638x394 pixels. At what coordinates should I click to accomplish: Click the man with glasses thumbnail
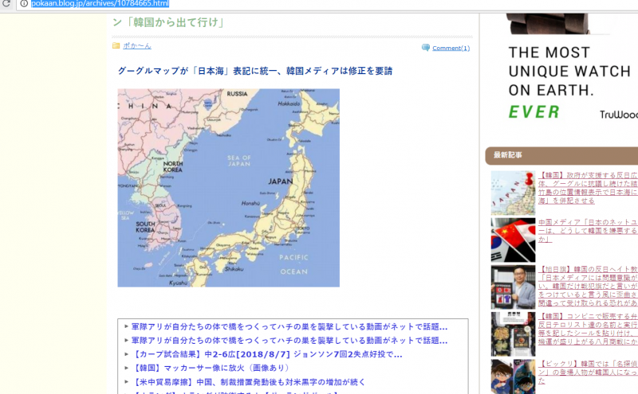click(513, 287)
